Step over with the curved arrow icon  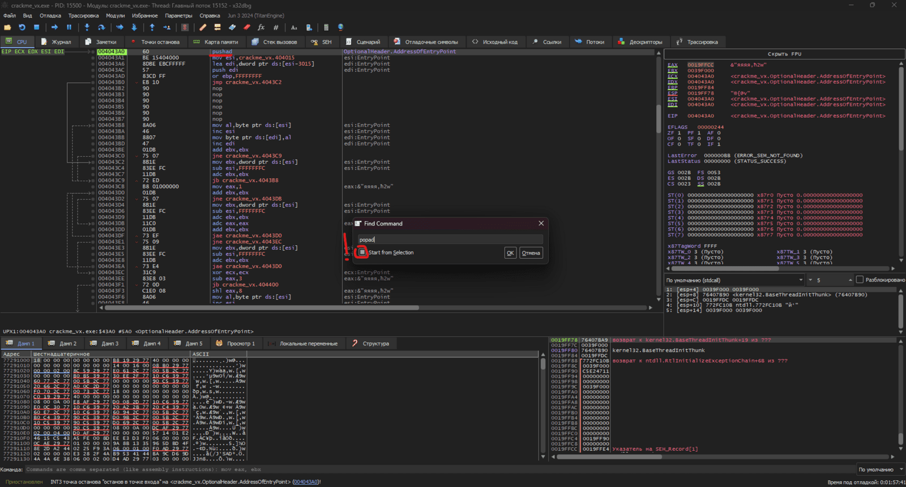101,27
